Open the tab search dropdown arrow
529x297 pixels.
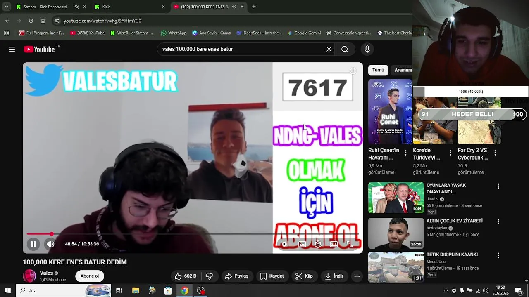6,7
